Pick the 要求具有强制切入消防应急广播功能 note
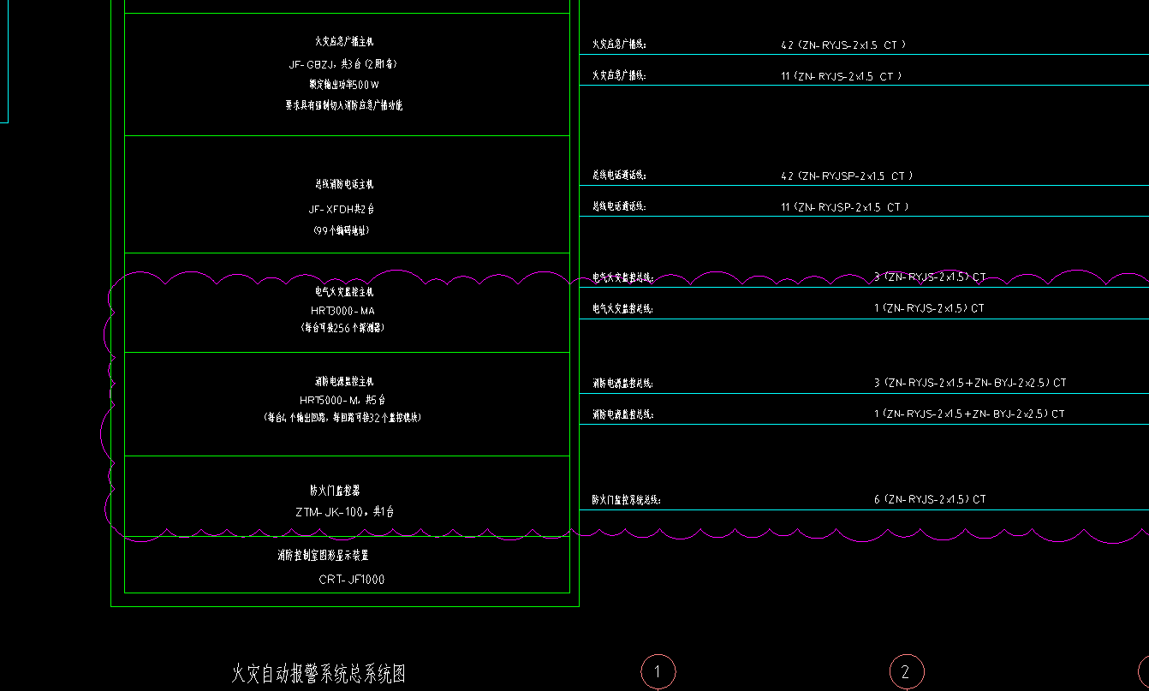Image resolution: width=1149 pixels, height=691 pixels. point(343,105)
